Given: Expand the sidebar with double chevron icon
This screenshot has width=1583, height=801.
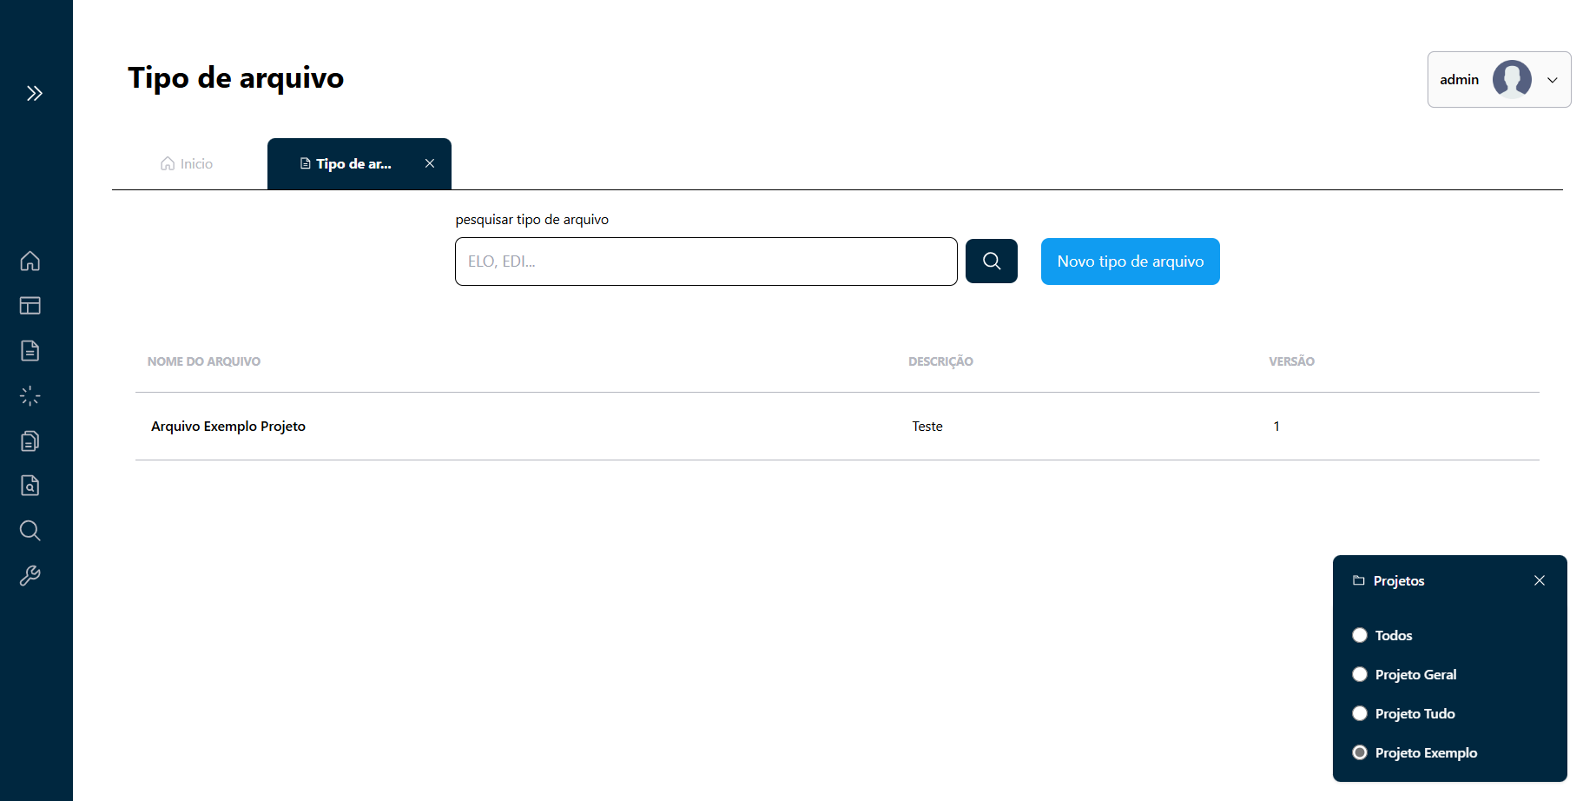Looking at the screenshot, I should pyautogui.click(x=35, y=93).
